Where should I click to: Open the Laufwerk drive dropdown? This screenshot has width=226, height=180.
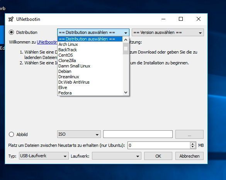click(117, 156)
